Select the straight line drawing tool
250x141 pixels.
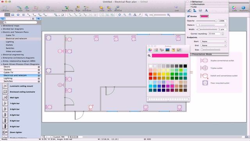coord(70,15)
